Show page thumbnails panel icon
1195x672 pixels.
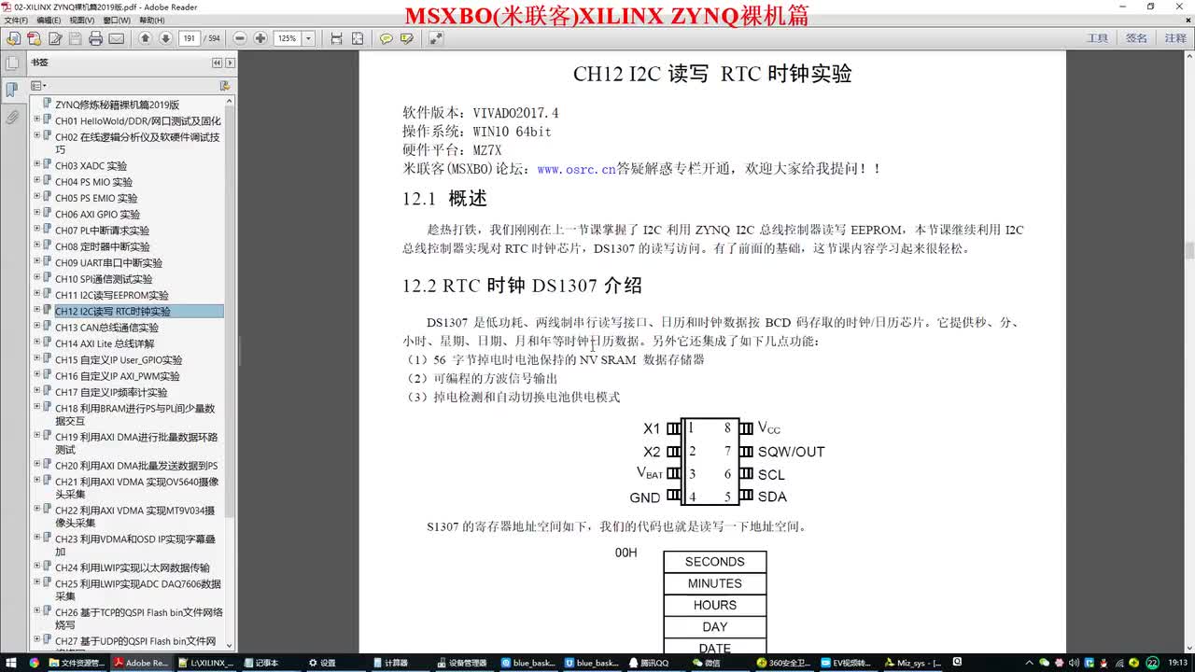(11, 63)
